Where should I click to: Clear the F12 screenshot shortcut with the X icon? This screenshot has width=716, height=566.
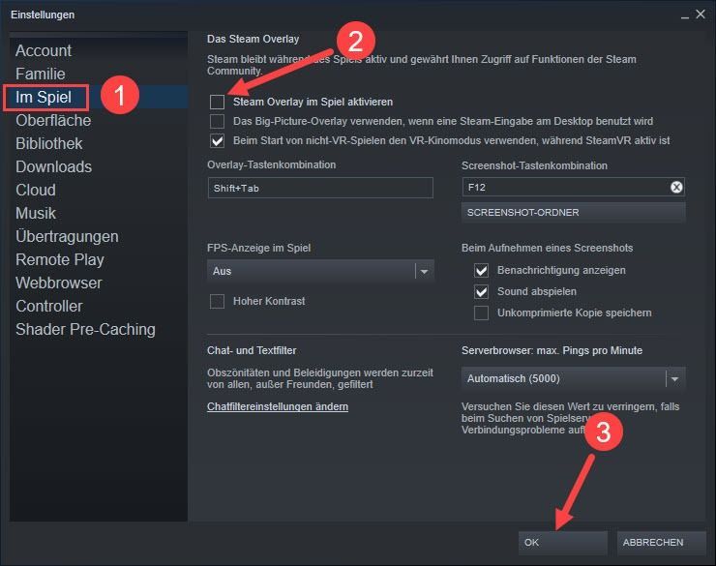(676, 187)
